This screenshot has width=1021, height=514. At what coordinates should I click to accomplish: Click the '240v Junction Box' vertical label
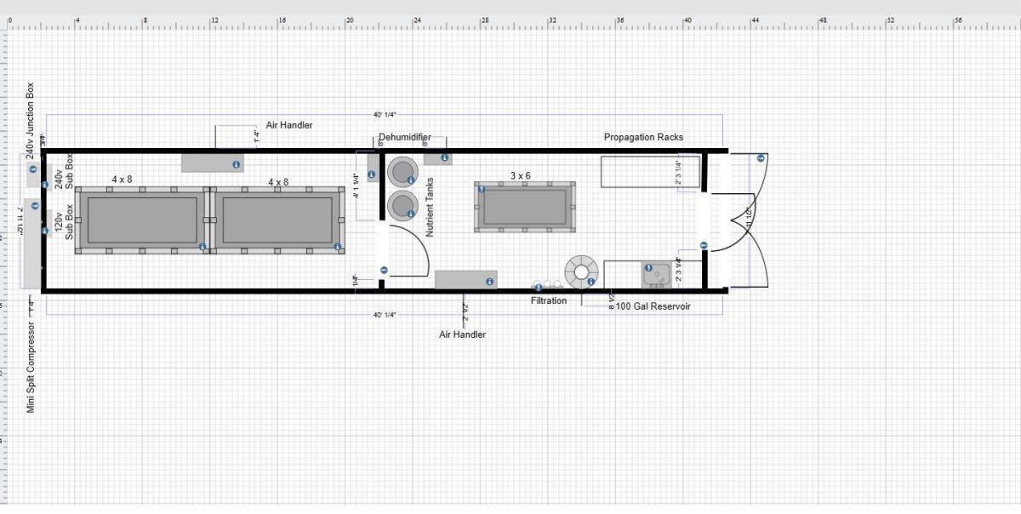[31, 120]
